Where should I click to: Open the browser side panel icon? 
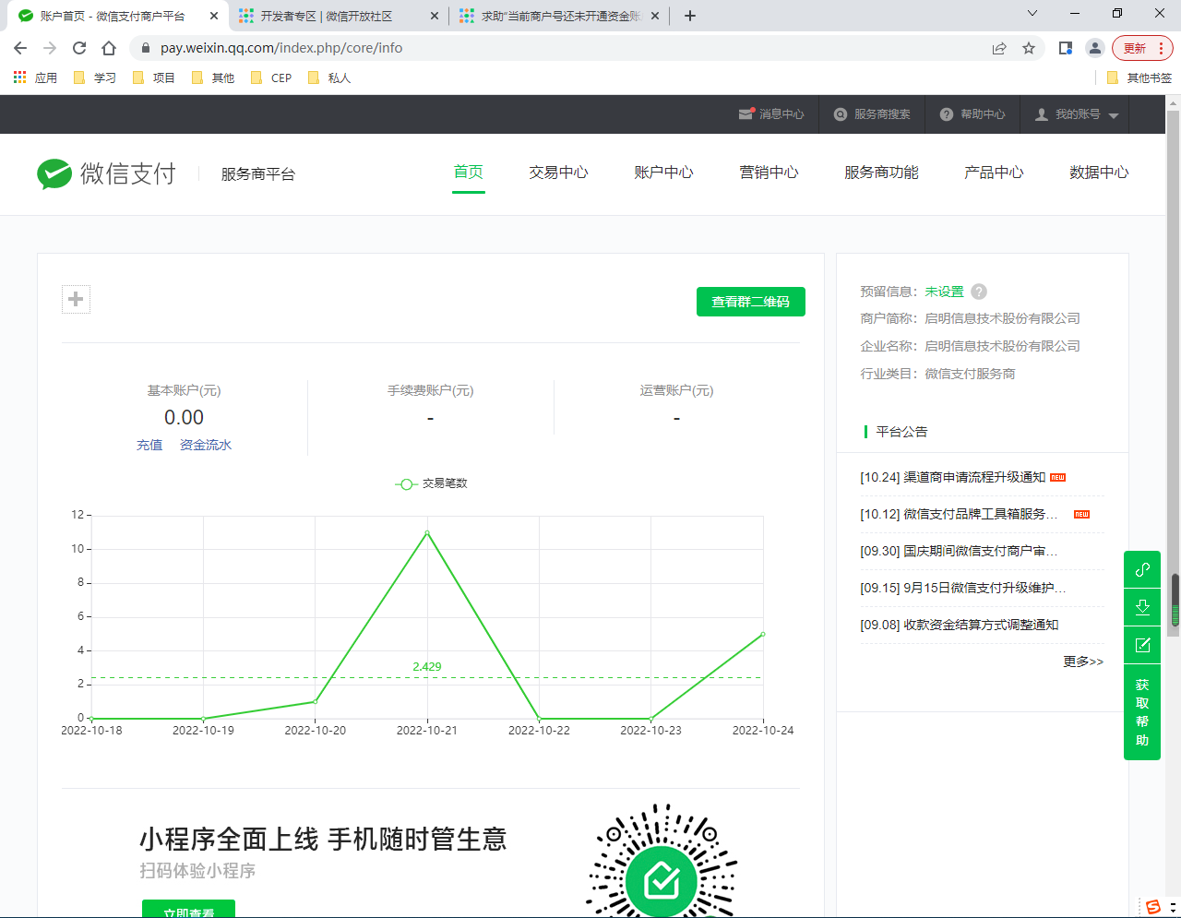pos(1066,48)
